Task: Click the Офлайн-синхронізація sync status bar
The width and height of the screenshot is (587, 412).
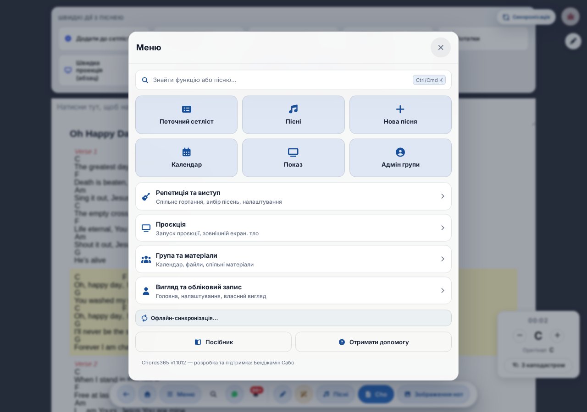Action: 293,318
